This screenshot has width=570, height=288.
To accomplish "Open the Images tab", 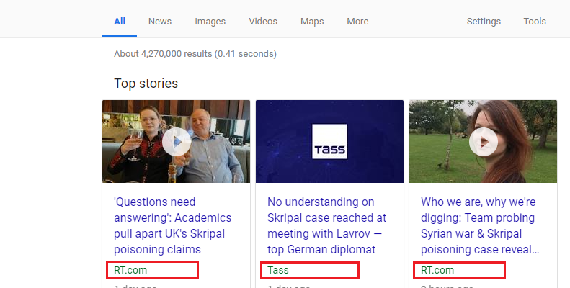I will click(210, 22).
